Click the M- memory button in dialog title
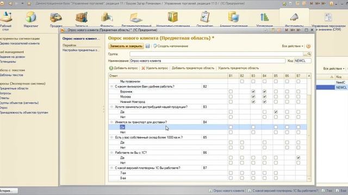This screenshot has width=348, height=195. click(299, 30)
